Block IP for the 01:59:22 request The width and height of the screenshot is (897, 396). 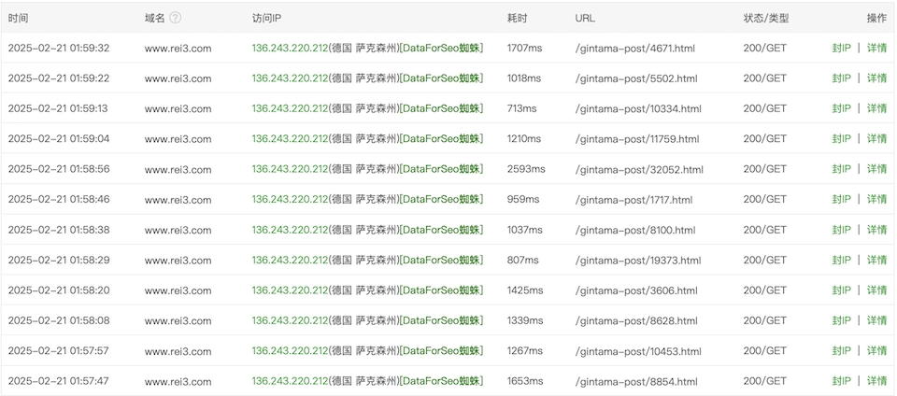(x=841, y=78)
